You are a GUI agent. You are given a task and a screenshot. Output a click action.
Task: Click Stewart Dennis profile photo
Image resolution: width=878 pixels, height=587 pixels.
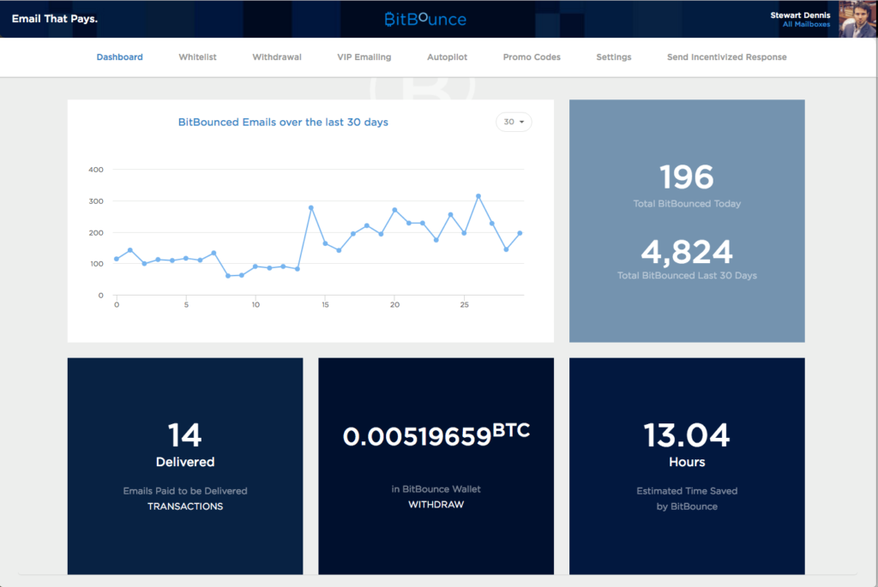tap(857, 19)
